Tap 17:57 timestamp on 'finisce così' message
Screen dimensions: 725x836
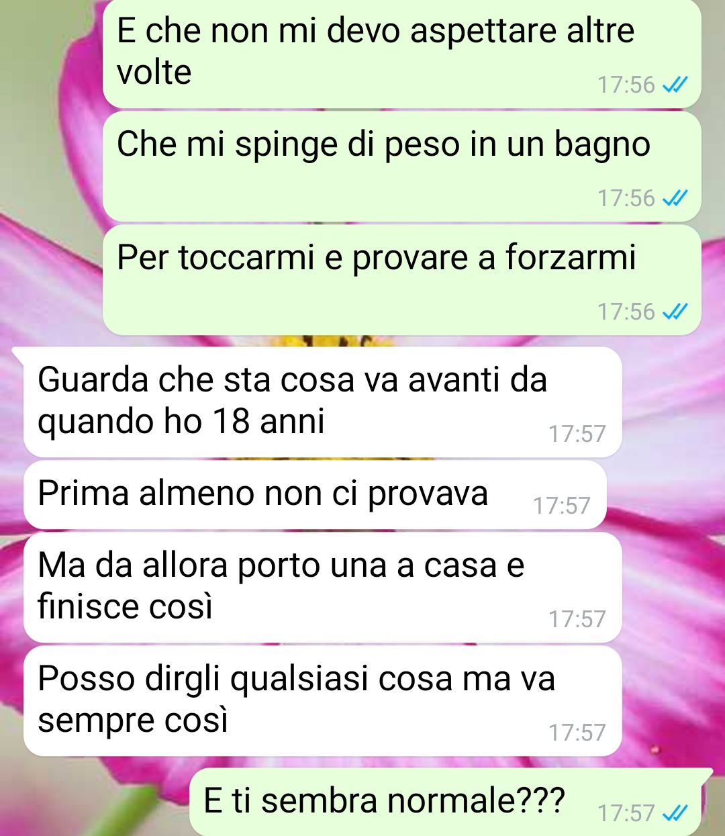[x=577, y=619]
